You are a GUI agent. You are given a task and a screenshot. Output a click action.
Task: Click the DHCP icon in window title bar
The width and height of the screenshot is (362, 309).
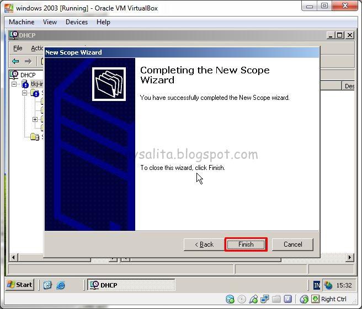pyautogui.click(x=14, y=35)
